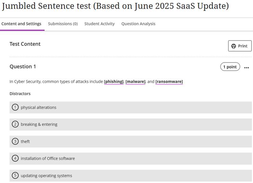Click the number 2 distractor circle
The width and height of the screenshot is (253, 183).
tap(15, 124)
